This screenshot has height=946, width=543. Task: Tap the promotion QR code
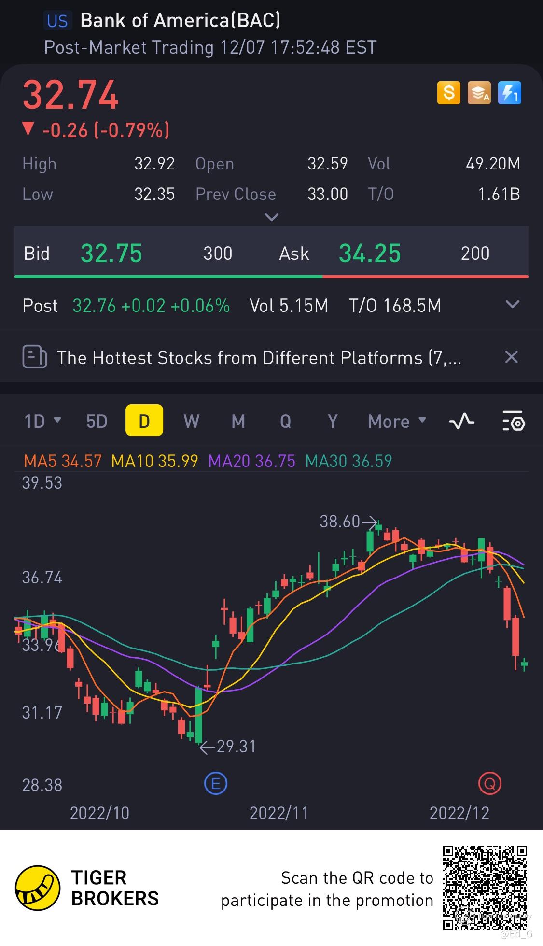tap(485, 888)
